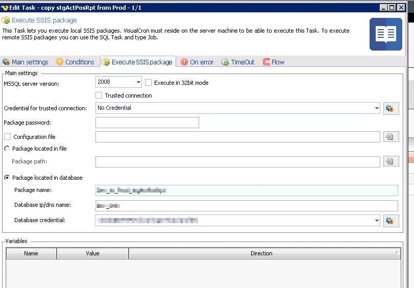Select Package located in file option
Viewport: 414px width, 288px height.
click(x=7, y=149)
